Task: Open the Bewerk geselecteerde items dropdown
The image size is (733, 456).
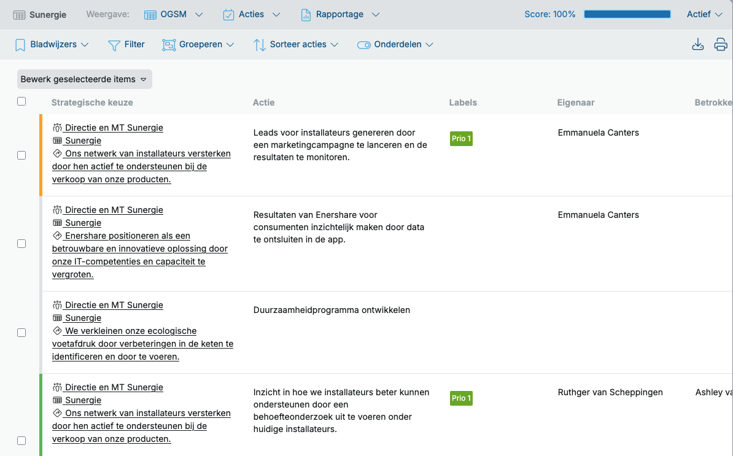Action: click(85, 79)
